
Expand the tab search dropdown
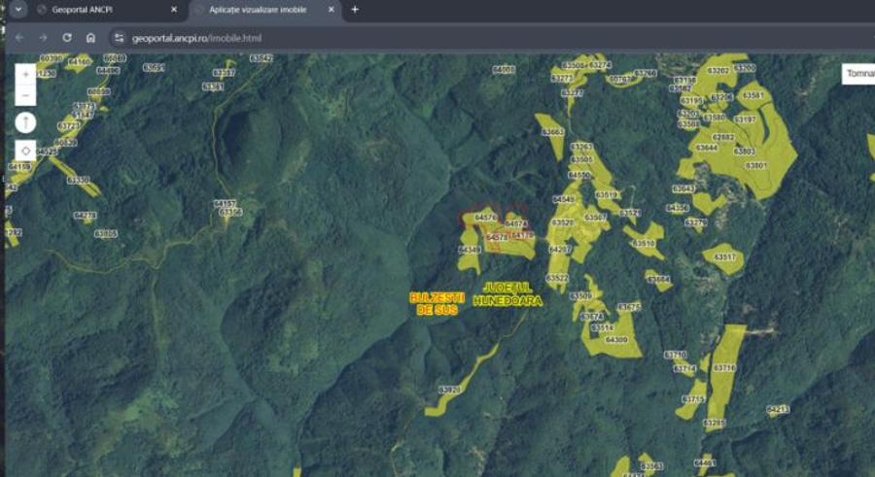tap(17, 10)
